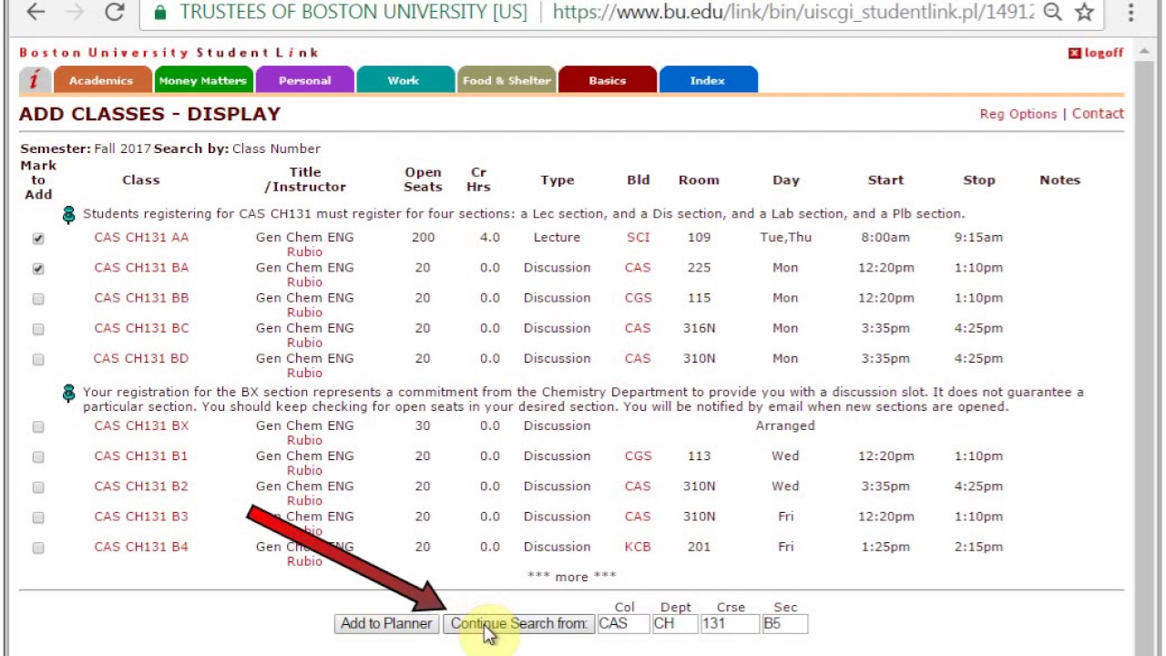Screen dimensions: 1166x656
Task: Open the CAS CH131 B4 class link
Action: pyautogui.click(x=141, y=547)
